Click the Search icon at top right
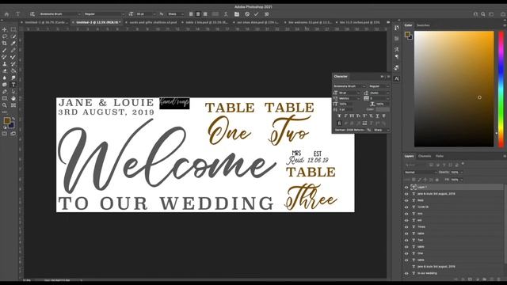 point(482,14)
